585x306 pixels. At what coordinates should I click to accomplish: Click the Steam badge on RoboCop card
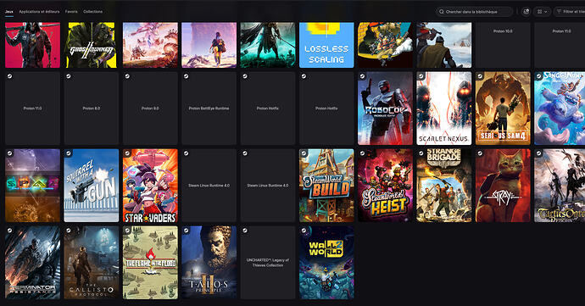(x=362, y=76)
